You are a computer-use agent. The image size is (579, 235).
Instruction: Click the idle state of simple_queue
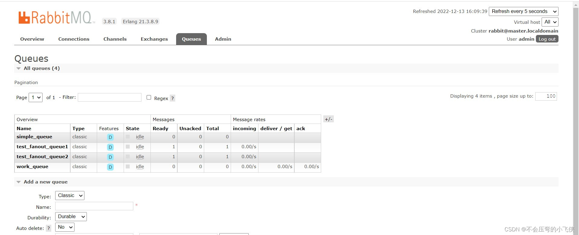click(x=140, y=137)
